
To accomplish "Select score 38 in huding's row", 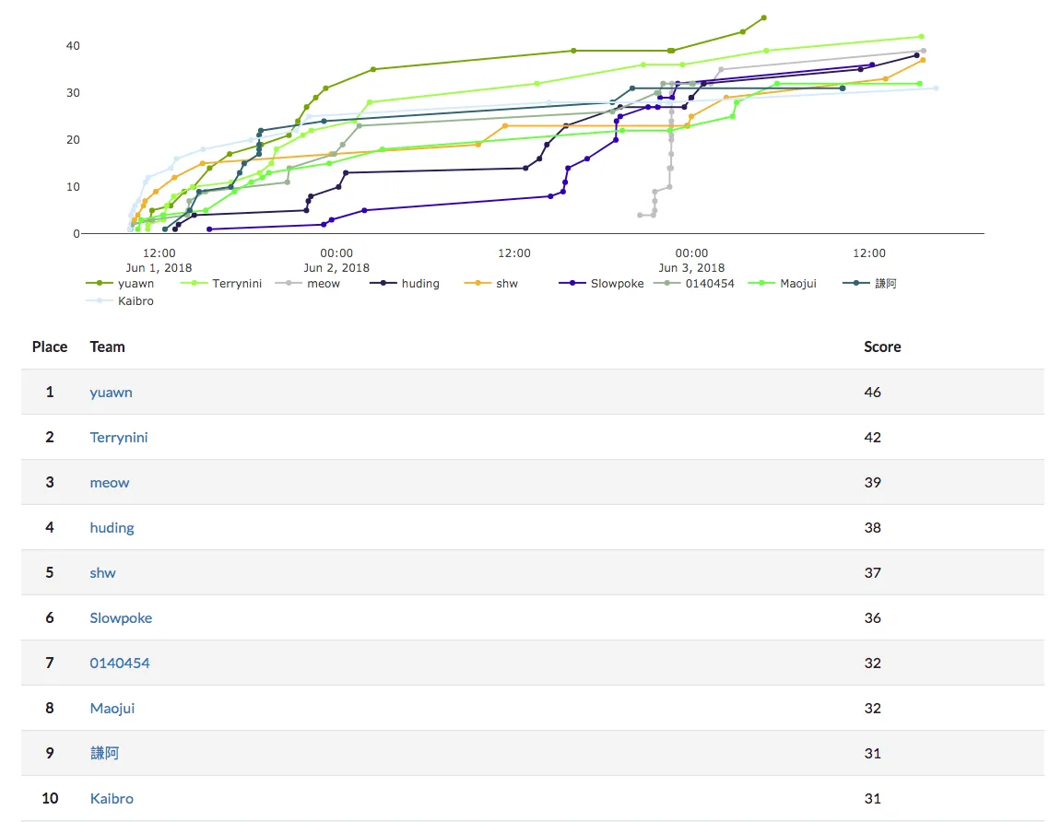I will click(x=872, y=528).
